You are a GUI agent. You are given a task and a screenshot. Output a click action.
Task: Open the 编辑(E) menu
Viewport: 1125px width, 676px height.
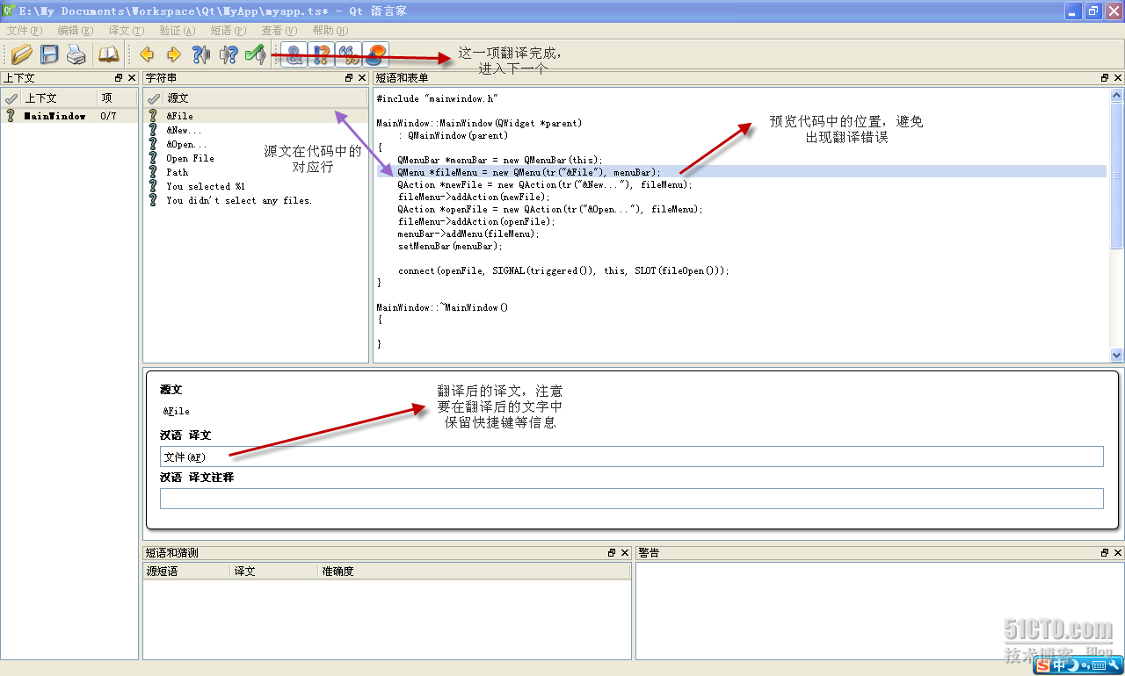pyautogui.click(x=75, y=31)
